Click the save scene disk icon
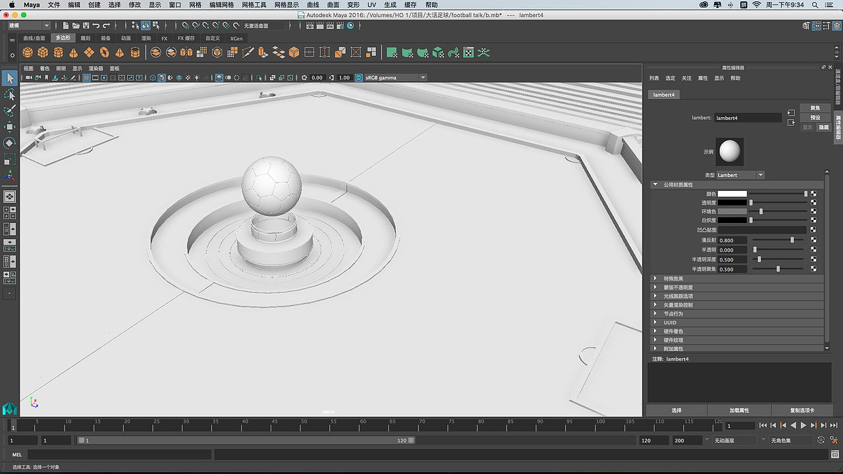This screenshot has width=843, height=474. pyautogui.click(x=86, y=26)
